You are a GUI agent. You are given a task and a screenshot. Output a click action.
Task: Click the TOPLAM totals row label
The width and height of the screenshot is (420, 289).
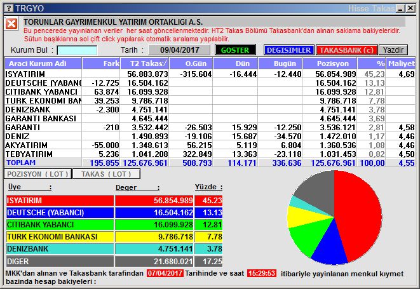(21, 163)
